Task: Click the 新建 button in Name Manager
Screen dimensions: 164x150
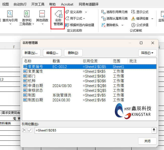Action: (x=31, y=53)
